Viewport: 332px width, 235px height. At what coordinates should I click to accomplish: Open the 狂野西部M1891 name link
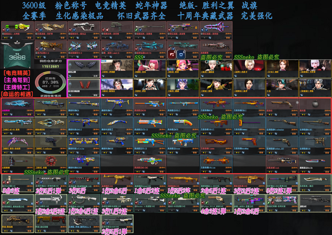(x=306, y=129)
